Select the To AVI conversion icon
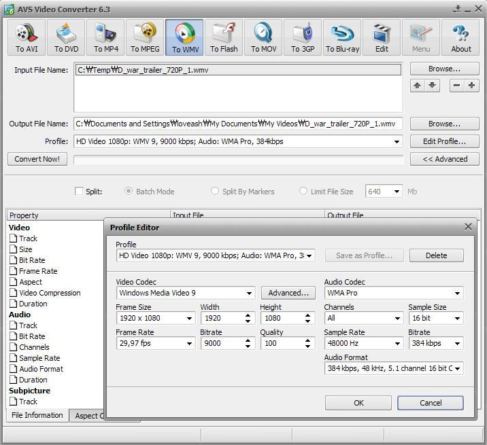This screenshot has height=445, width=487. [x=27, y=37]
